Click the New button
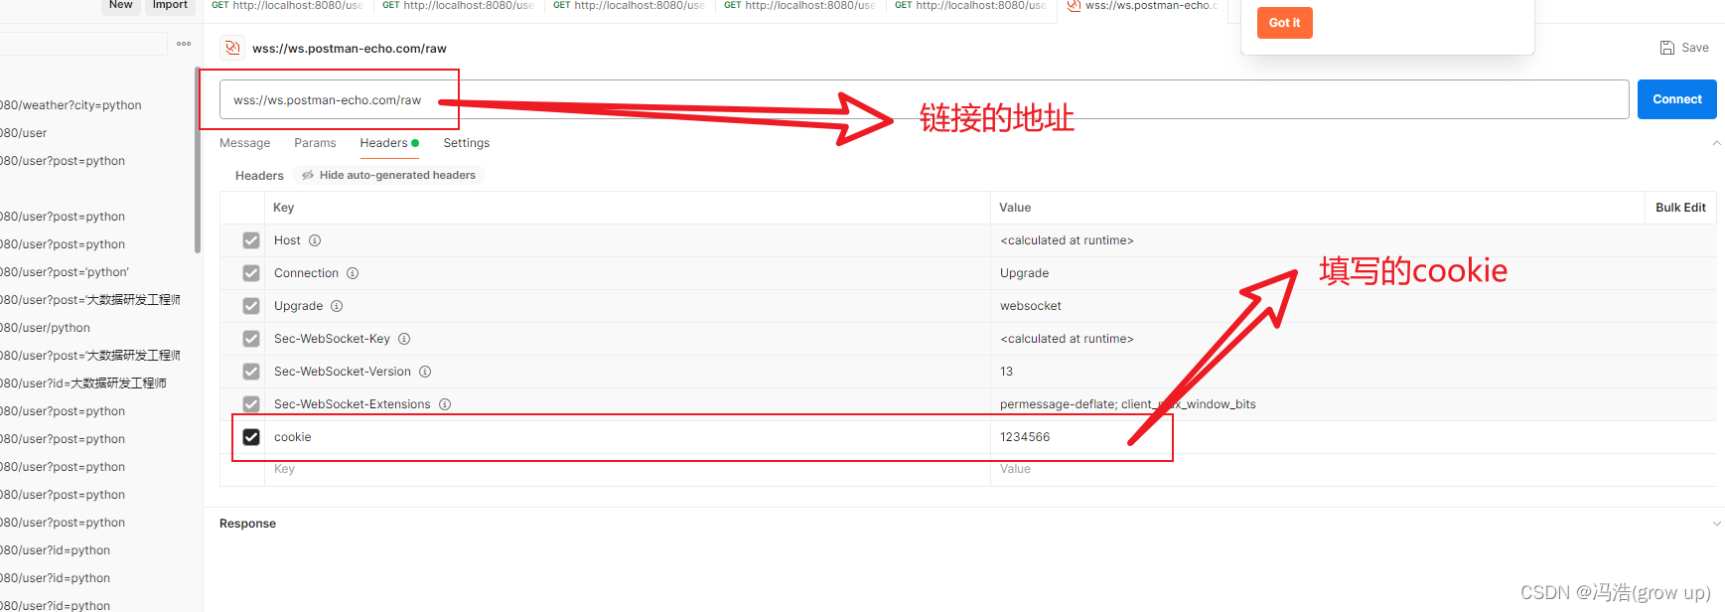The image size is (1725, 612). coord(120,6)
